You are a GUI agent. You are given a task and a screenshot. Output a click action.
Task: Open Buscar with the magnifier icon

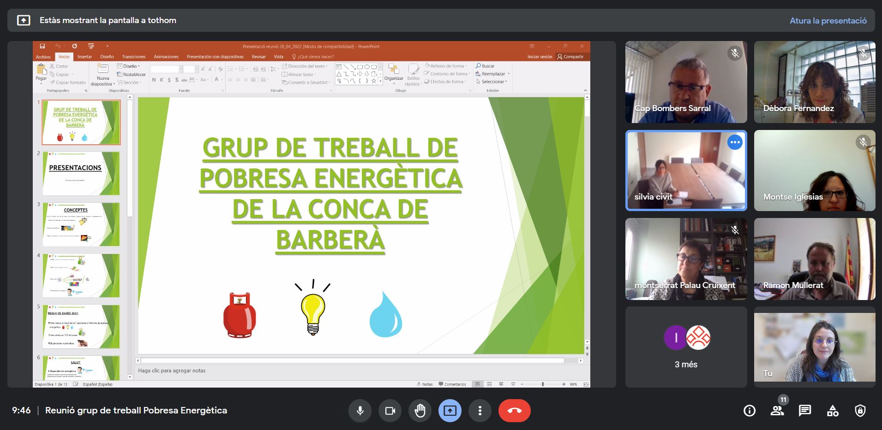tap(479, 66)
